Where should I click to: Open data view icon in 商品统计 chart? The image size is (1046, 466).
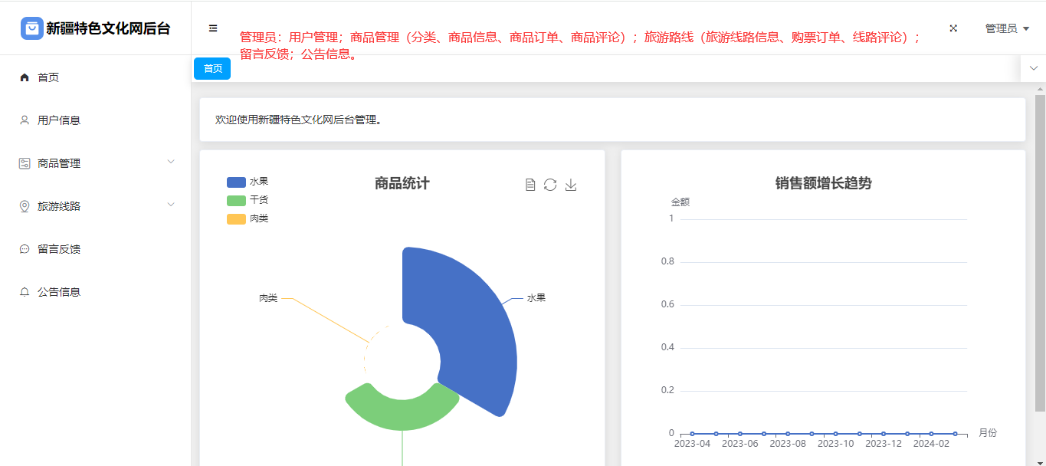click(x=530, y=185)
